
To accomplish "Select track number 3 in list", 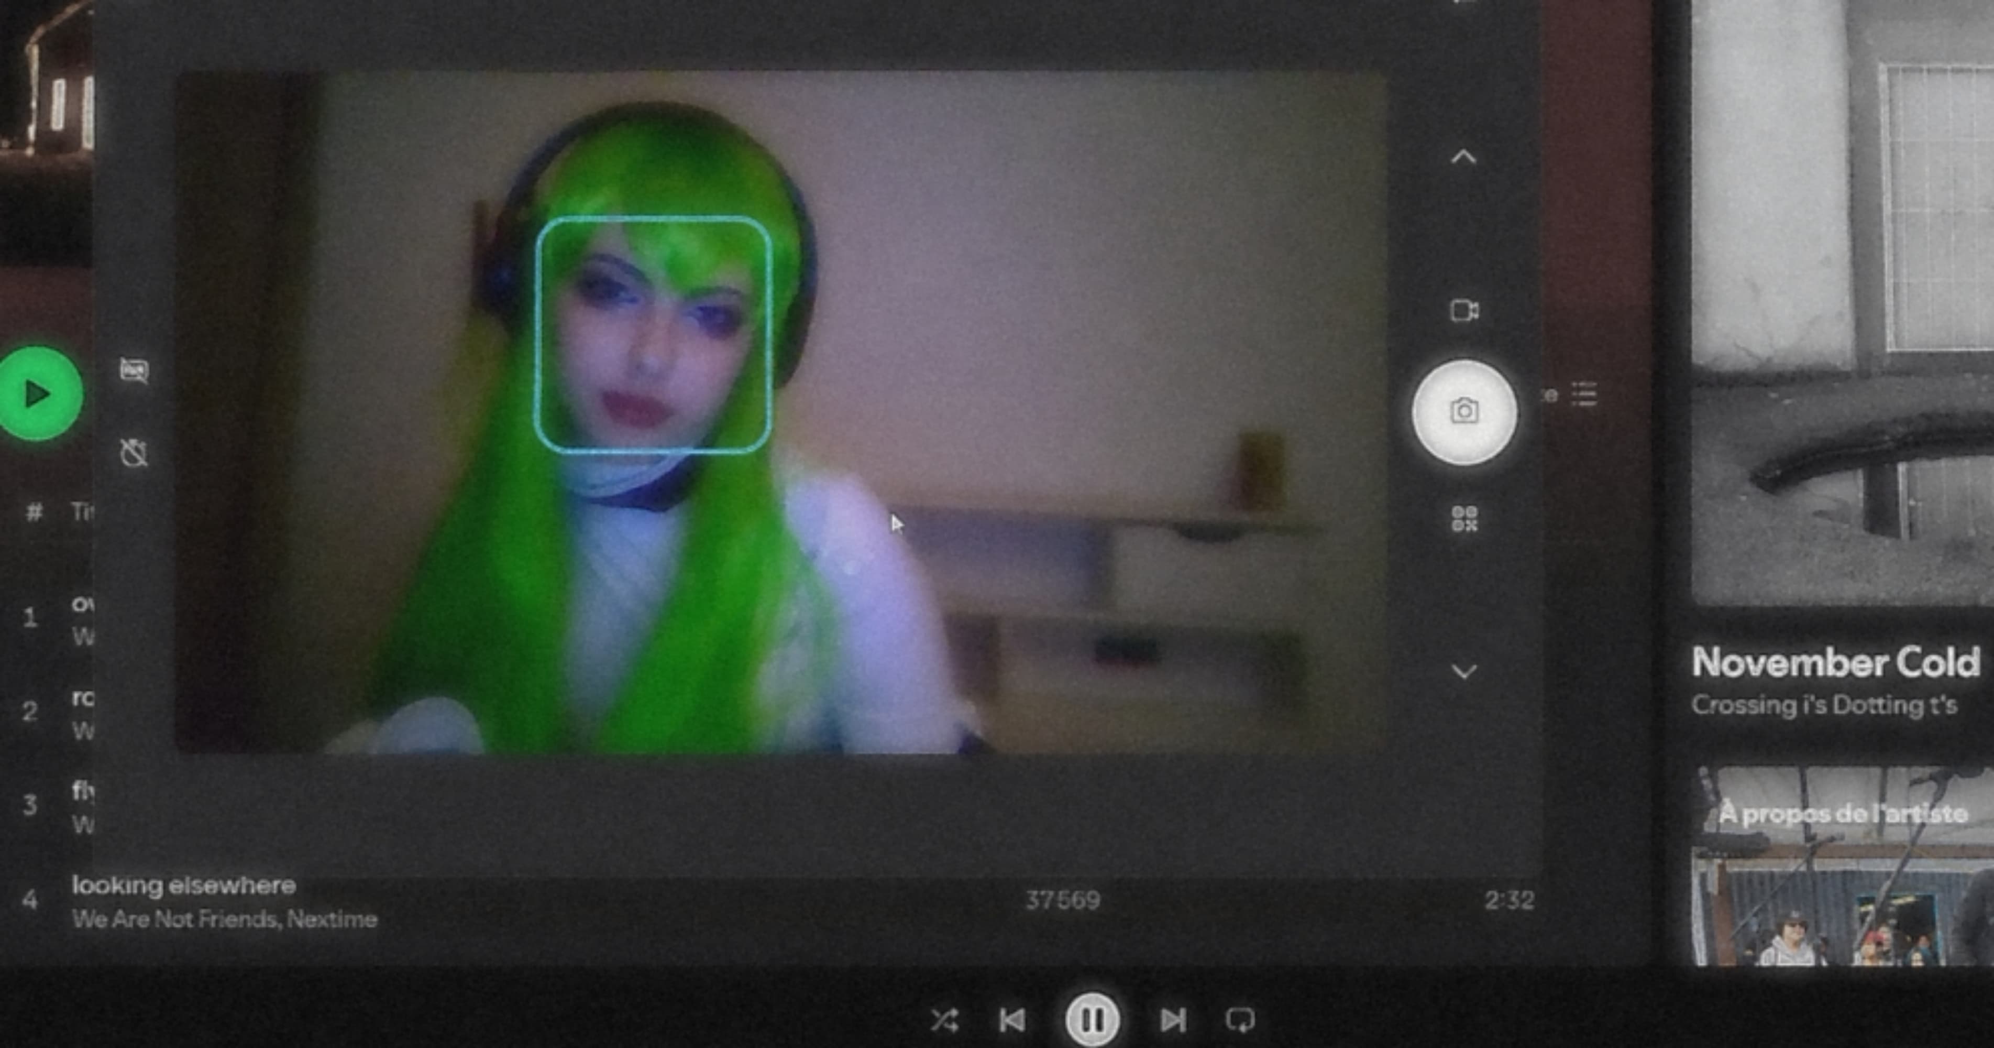I will (29, 805).
